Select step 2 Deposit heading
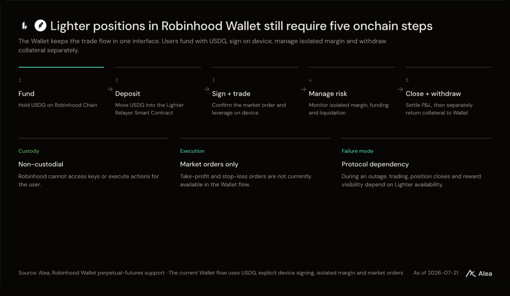This screenshot has height=296, width=510. point(127,94)
